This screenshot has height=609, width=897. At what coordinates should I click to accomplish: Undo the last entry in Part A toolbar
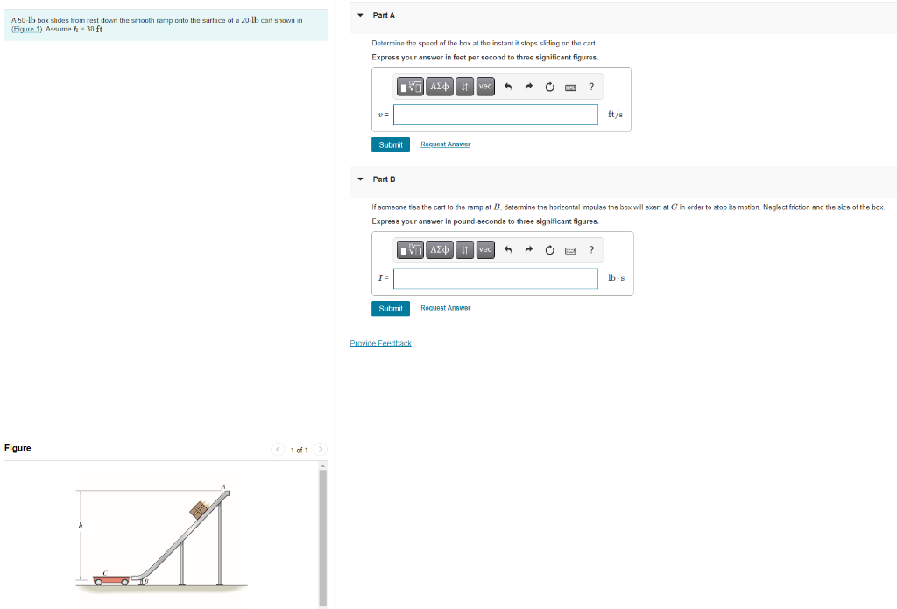508,87
